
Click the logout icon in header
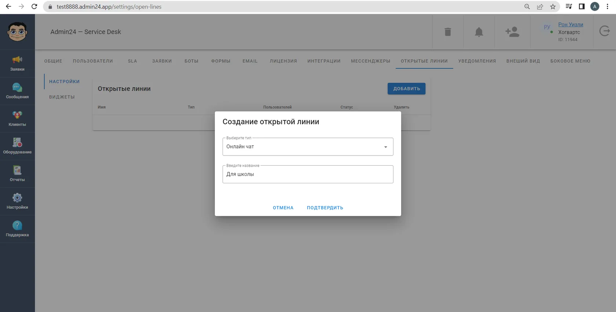point(605,31)
